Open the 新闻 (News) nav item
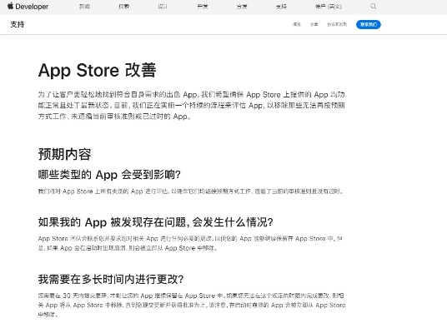Image resolution: width=447 pixels, height=333 pixels. click(x=84, y=7)
